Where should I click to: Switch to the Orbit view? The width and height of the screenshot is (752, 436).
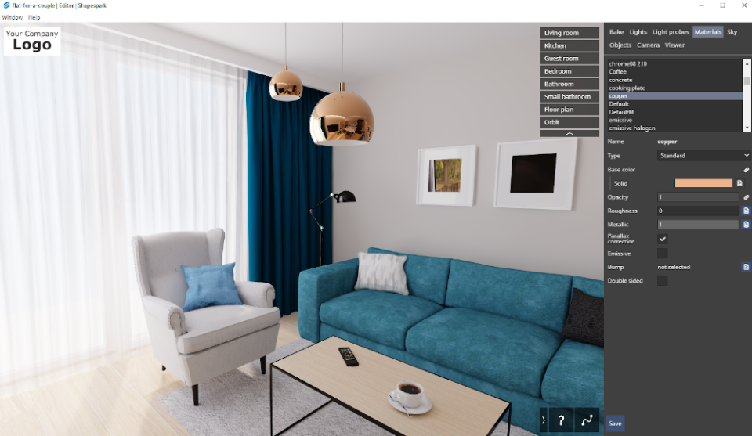[569, 122]
